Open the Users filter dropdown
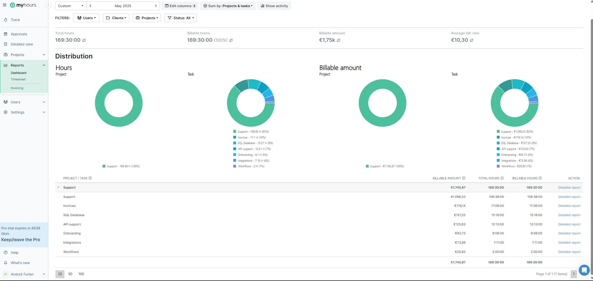593x281 pixels. point(86,18)
